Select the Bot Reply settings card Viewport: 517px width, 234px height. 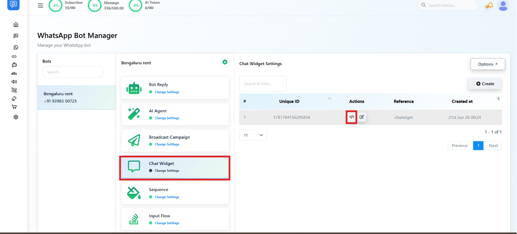(x=175, y=88)
